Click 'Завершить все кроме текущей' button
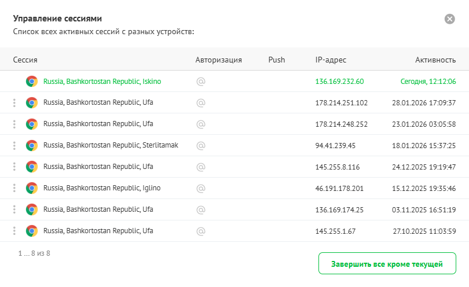The height and width of the screenshot is (287, 469). tap(387, 264)
